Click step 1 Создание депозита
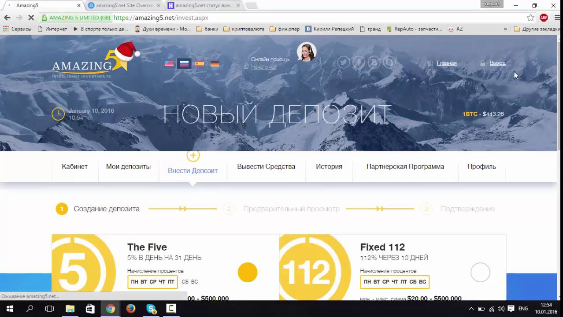The width and height of the screenshot is (563, 317). pyautogui.click(x=98, y=209)
